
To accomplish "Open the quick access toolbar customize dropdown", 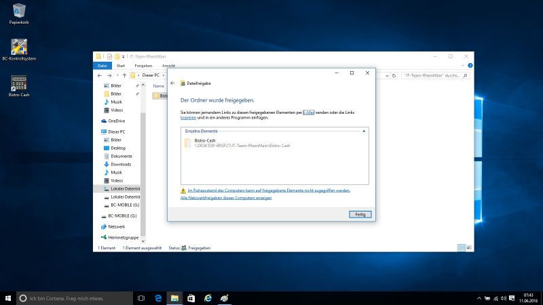I will tap(123, 57).
